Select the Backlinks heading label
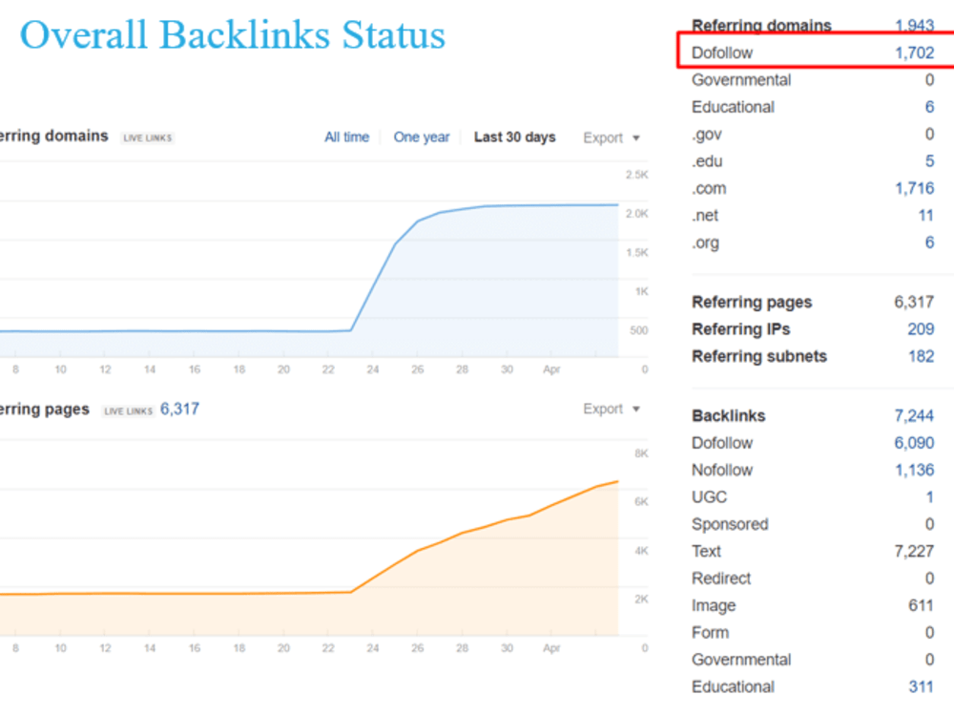The image size is (954, 716). tap(729, 416)
